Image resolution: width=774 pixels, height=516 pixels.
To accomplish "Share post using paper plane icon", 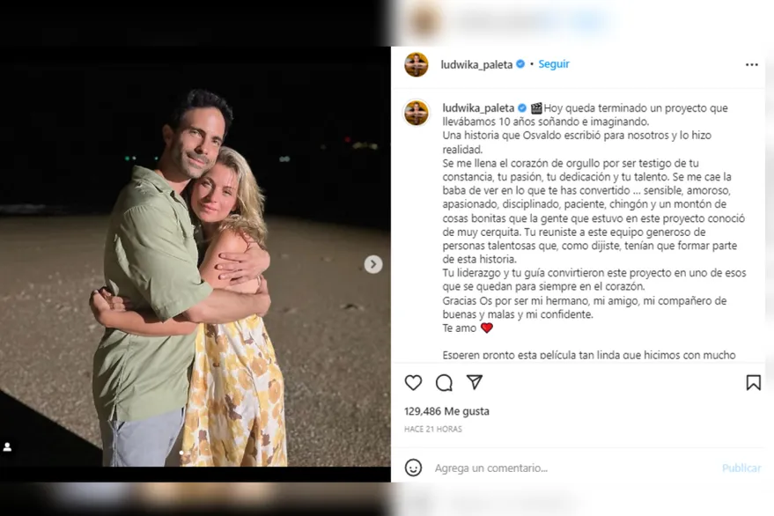I will point(475,382).
